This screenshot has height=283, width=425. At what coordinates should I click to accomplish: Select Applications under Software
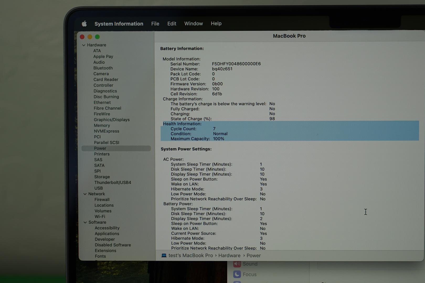[107, 234]
